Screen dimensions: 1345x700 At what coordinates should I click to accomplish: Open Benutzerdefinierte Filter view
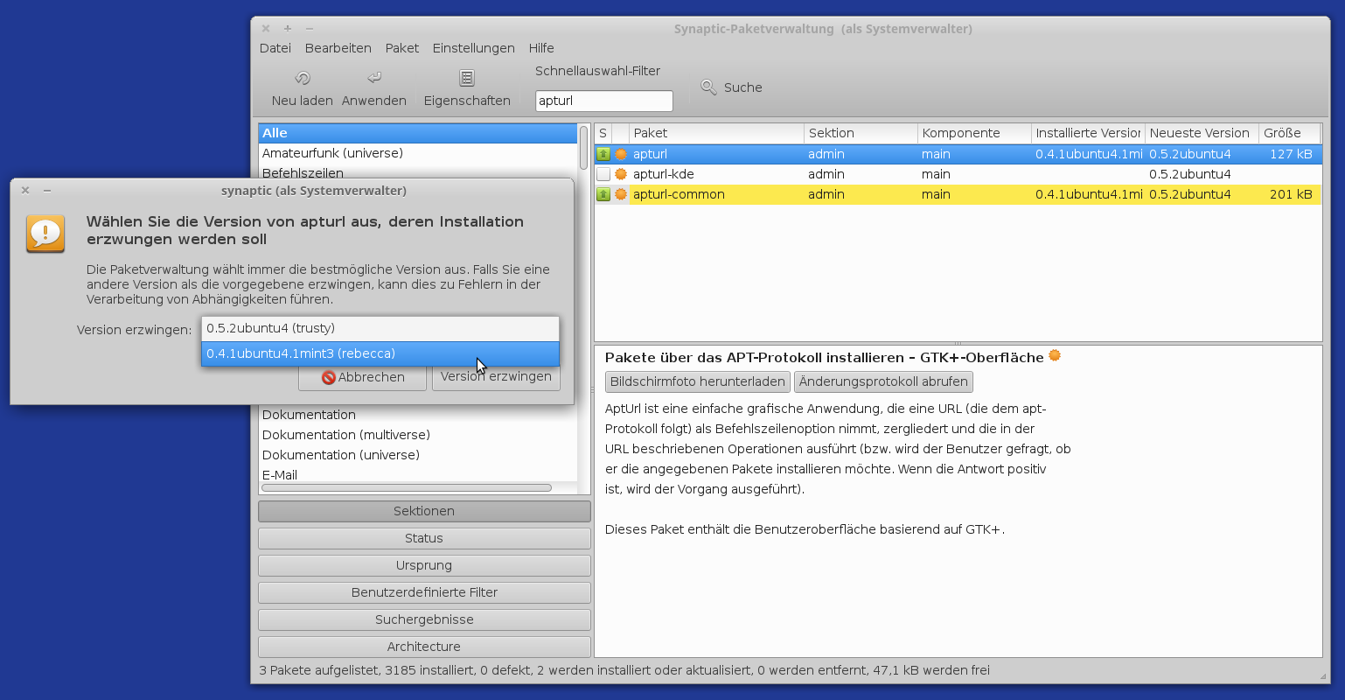coord(424,592)
